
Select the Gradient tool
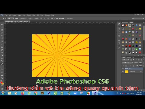click(2, 55)
